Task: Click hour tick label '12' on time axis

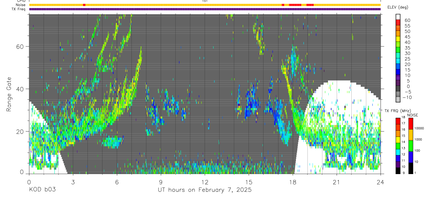Action: coord(205,182)
